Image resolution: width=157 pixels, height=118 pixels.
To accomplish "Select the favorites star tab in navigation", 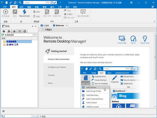I will [x=14, y=31].
